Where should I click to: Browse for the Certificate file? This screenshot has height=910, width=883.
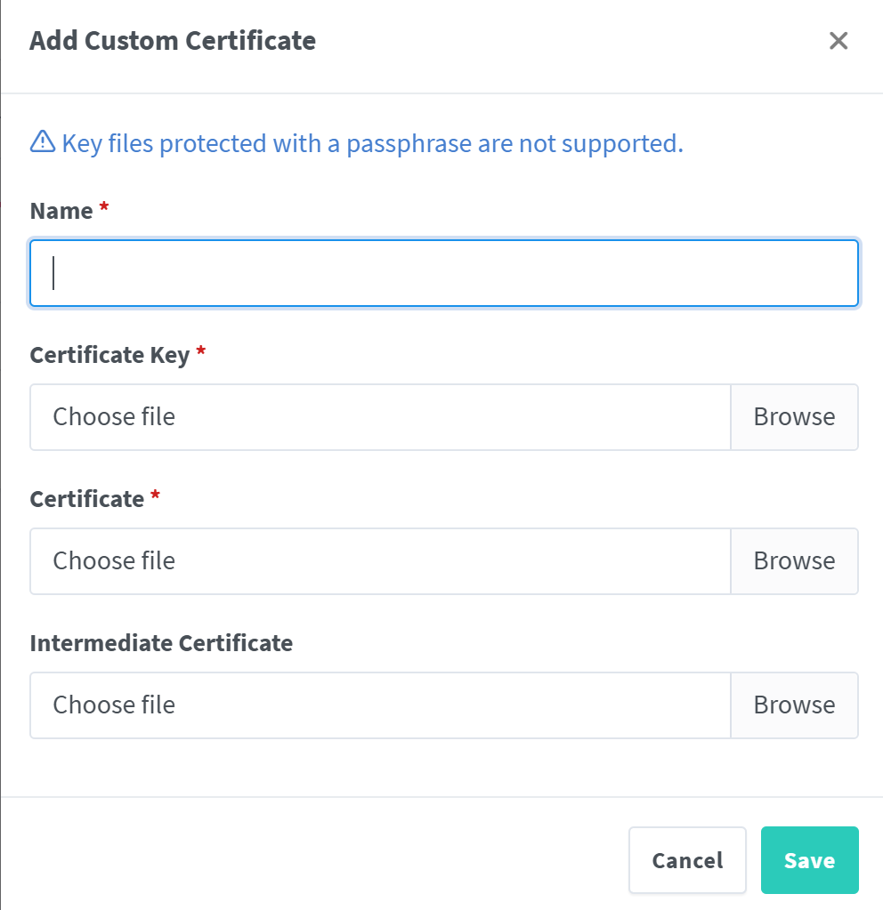[794, 561]
